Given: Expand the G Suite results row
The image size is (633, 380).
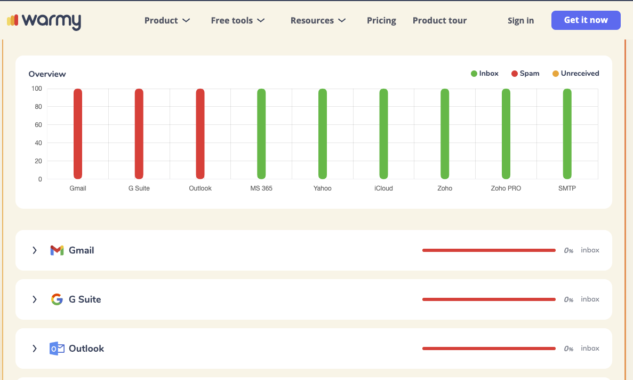Looking at the screenshot, I should pos(35,299).
